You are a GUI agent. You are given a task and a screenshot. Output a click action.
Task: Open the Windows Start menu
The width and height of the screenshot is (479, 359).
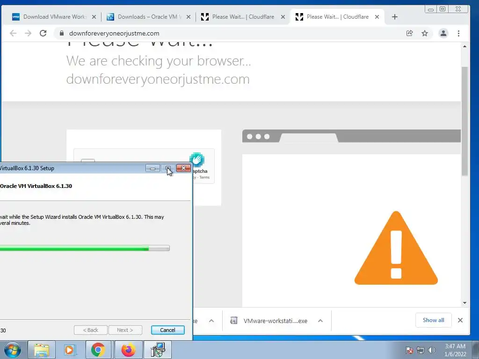[x=13, y=350]
